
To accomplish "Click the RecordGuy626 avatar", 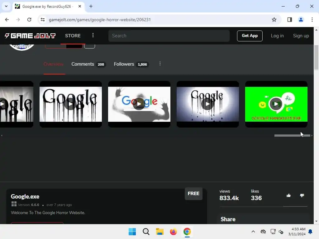I will coord(21,47).
